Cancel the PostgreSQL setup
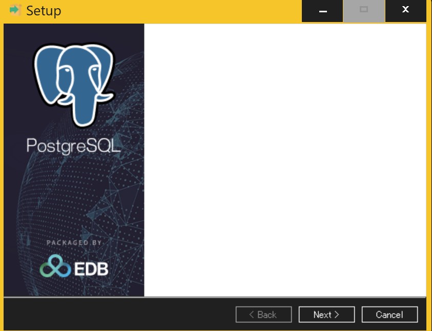The width and height of the screenshot is (432, 331). [389, 315]
